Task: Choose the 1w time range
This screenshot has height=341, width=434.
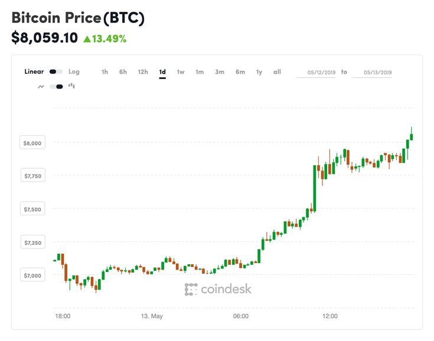Action: pyautogui.click(x=181, y=72)
